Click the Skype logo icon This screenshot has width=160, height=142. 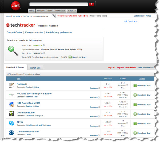coord(11,123)
